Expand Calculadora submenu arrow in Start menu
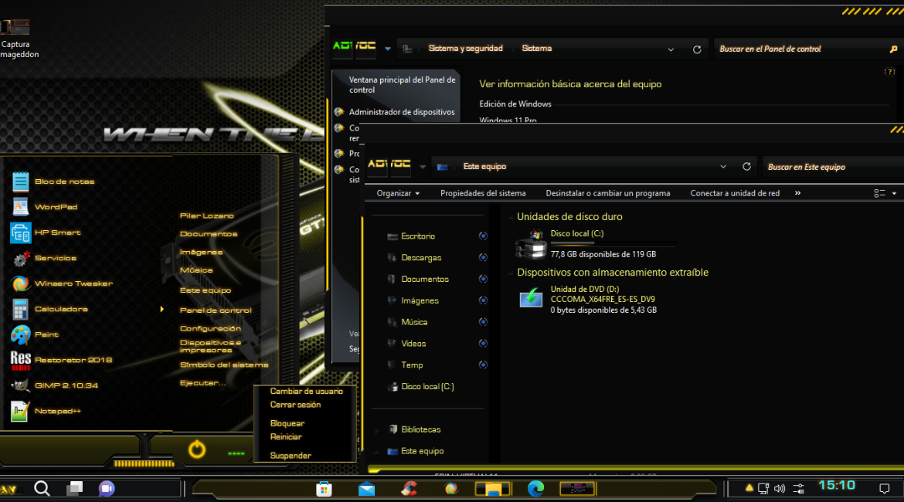The height and width of the screenshot is (502, 904). pos(161,309)
